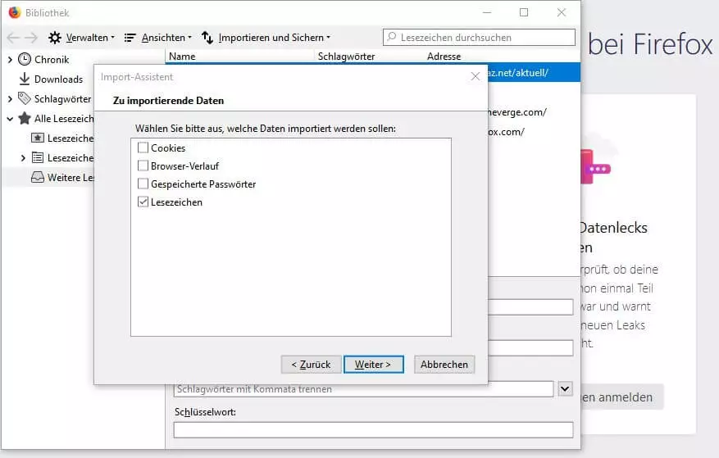Viewport: 719px width, 458px height.
Task: Select the highlighted az.net/aktuell/ bookmark row
Action: point(534,73)
